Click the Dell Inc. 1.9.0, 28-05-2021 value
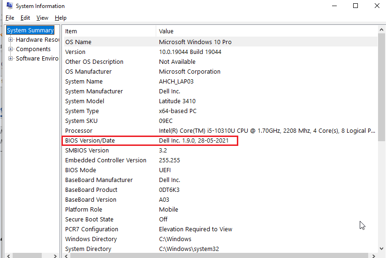 (194, 141)
